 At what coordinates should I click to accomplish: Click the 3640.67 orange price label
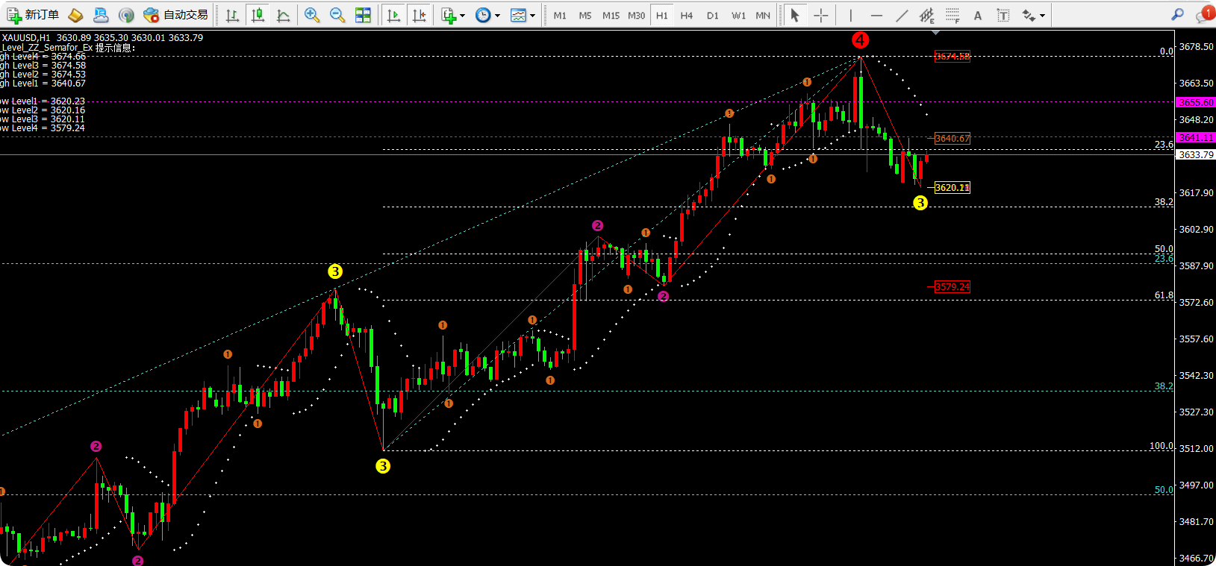pyautogui.click(x=952, y=138)
